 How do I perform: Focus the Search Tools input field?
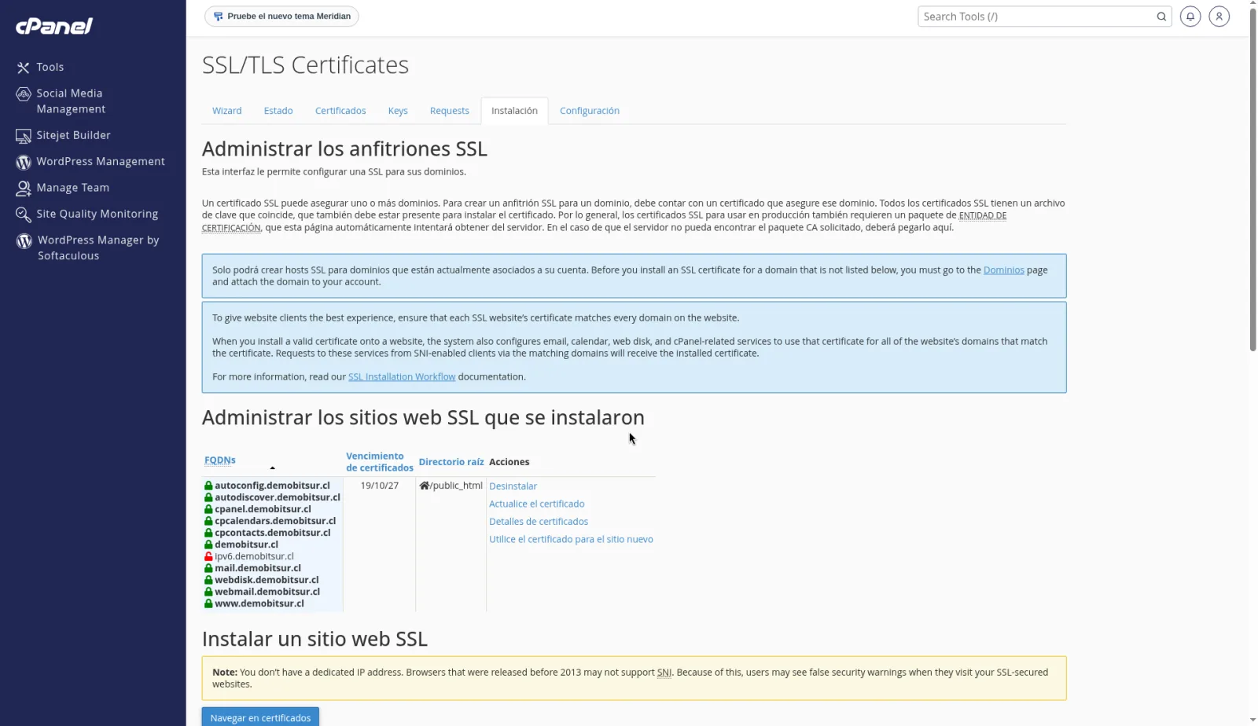pyautogui.click(x=1037, y=16)
